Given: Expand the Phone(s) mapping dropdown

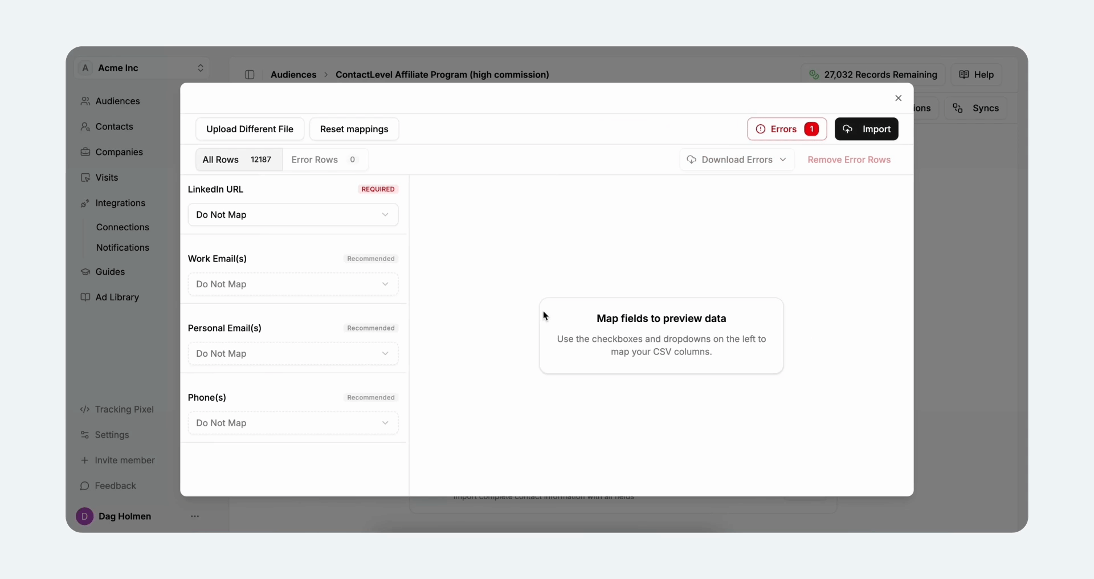Looking at the screenshot, I should coord(293,423).
